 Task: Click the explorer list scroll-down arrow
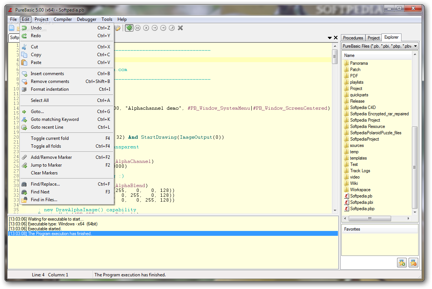[415, 212]
